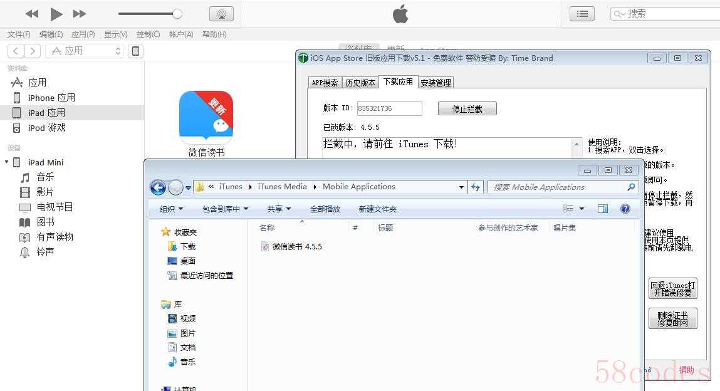Click iTunes Media in the address path
Image resolution: width=720 pixels, height=391 pixels.
pyautogui.click(x=282, y=187)
